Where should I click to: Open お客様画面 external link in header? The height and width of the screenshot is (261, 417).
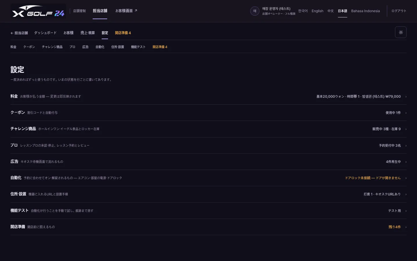(126, 11)
